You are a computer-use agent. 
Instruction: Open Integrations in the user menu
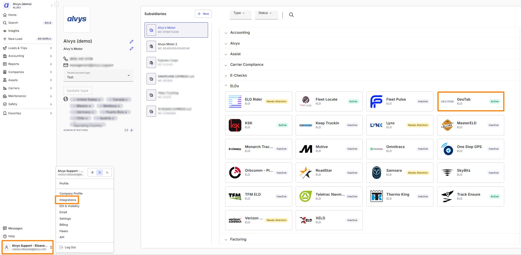[67, 200]
